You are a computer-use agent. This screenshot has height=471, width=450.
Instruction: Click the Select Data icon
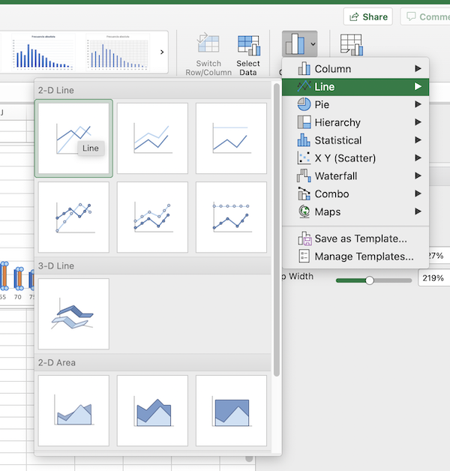coord(248,45)
